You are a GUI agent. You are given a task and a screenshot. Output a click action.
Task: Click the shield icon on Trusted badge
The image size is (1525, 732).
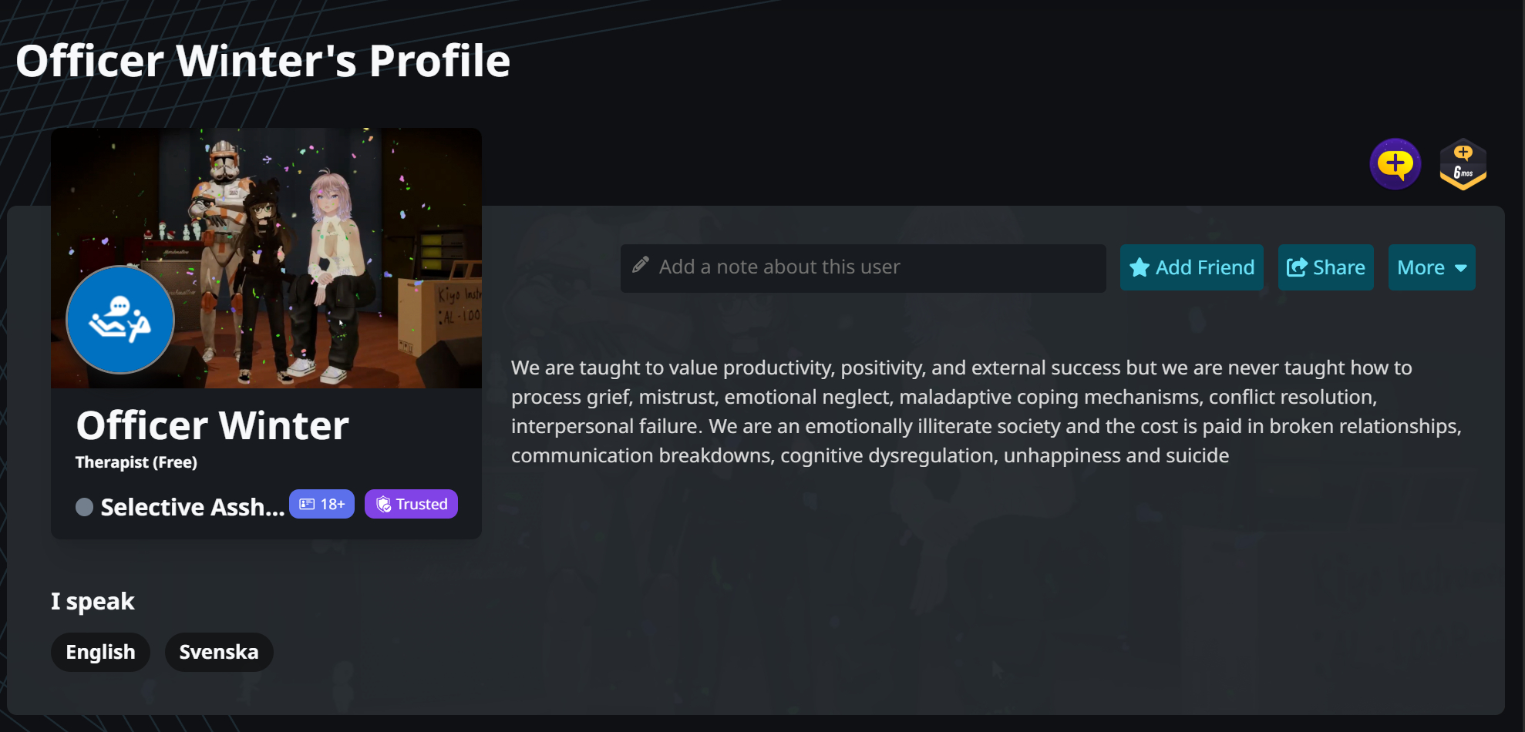point(383,505)
